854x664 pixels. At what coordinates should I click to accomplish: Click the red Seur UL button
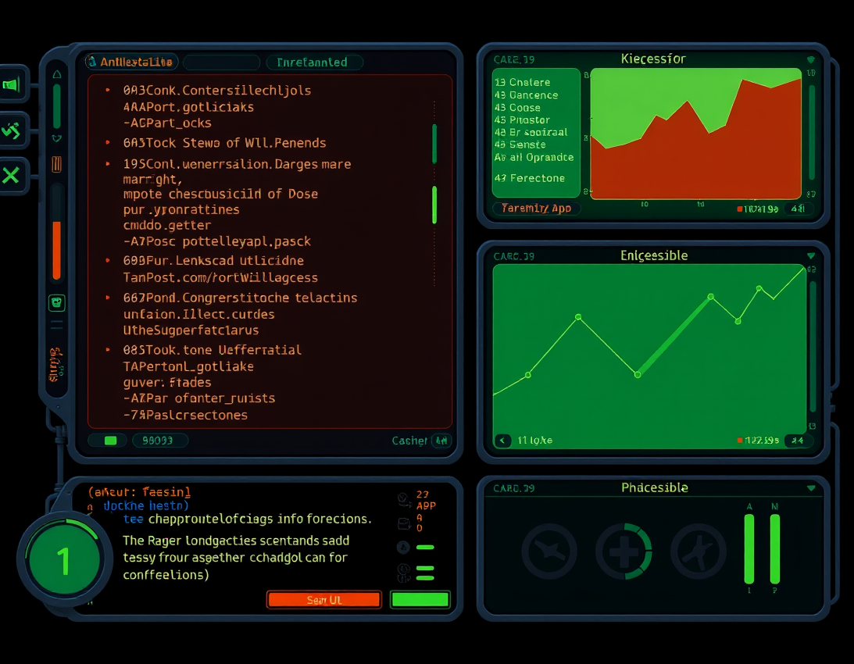click(324, 600)
